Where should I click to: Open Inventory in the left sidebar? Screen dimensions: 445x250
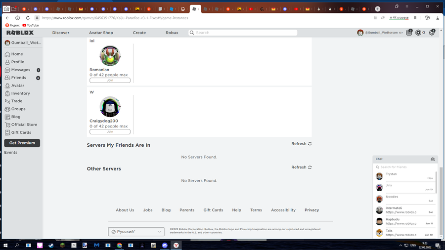(20, 93)
